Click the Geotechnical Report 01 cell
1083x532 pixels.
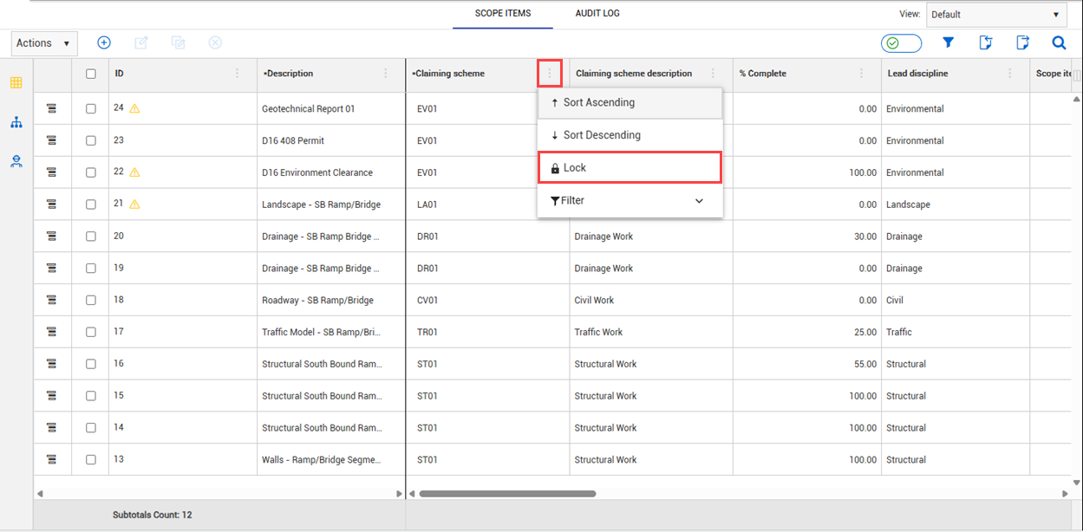(331, 109)
